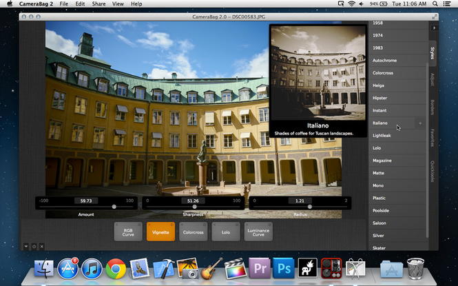Open the Share menu
The image size is (458, 286).
pyautogui.click(x=98, y=4)
